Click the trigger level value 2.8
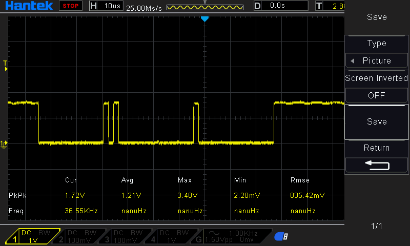This screenshot has height=246, width=410. coord(338,6)
